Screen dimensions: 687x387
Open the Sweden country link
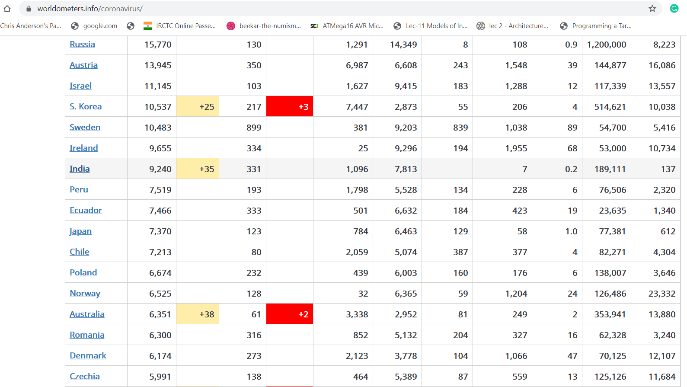(85, 127)
